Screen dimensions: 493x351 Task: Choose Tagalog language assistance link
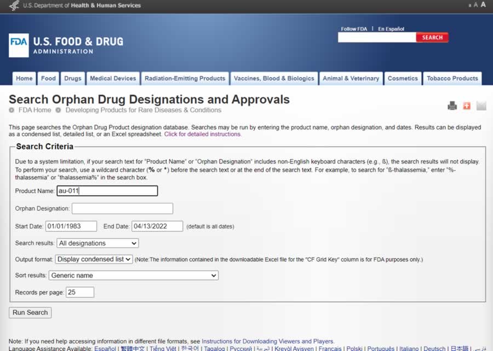[x=214, y=348]
